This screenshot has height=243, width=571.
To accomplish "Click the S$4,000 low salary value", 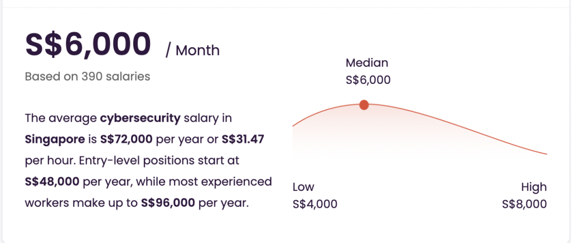I will click(x=315, y=204).
